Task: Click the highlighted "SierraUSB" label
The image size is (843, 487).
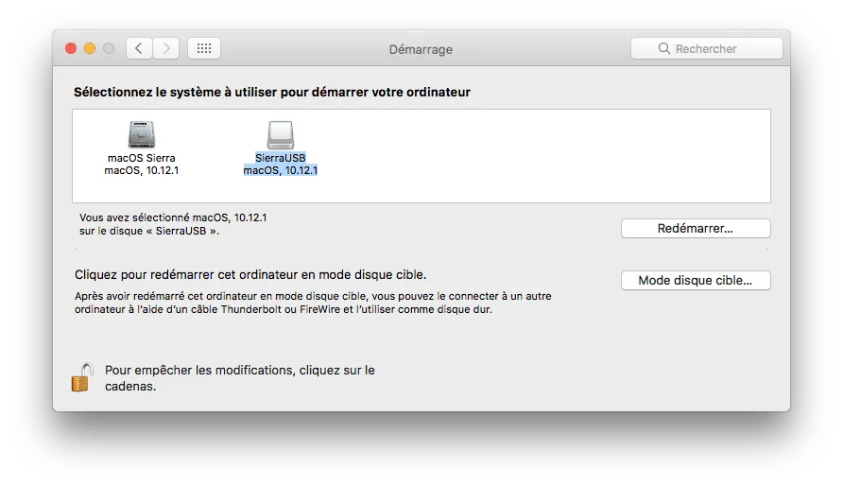Action: pyautogui.click(x=281, y=158)
